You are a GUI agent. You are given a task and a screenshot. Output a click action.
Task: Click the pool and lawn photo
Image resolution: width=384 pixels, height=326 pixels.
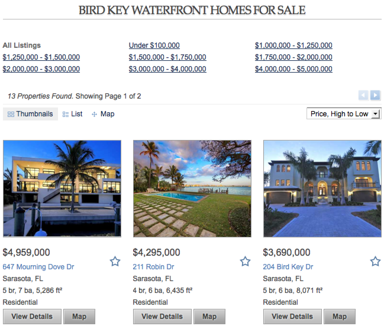point(192,188)
